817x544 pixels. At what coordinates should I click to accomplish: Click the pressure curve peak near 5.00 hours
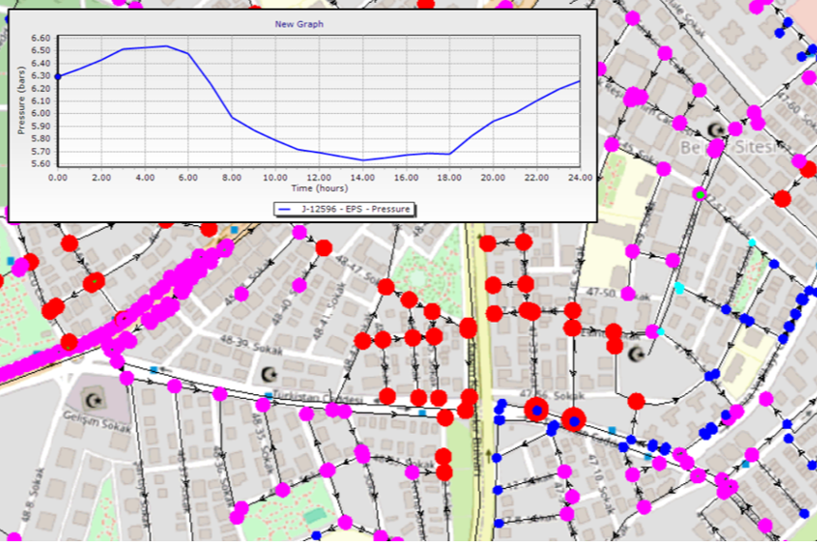(166, 46)
